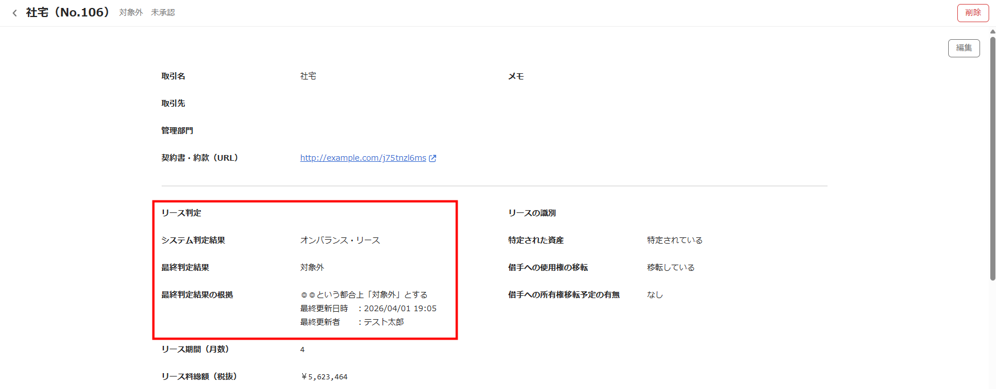Click the 最終更新者 テスト太郎 line

tap(352, 322)
